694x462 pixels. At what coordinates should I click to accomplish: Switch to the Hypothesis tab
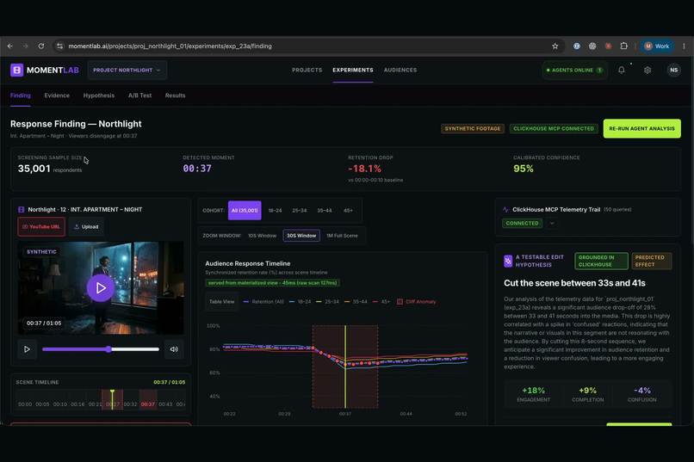(x=99, y=95)
